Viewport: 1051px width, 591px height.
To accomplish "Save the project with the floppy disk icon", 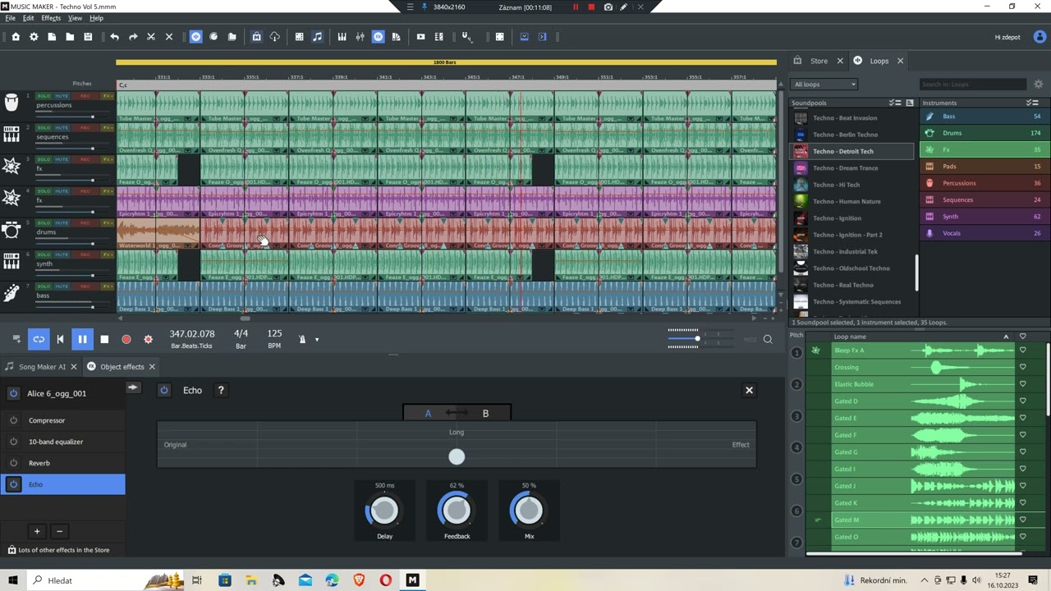I will (88, 37).
